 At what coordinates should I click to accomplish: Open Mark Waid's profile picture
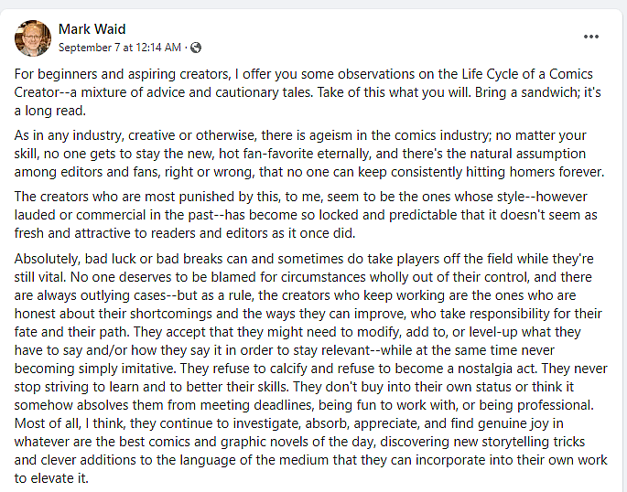32,37
